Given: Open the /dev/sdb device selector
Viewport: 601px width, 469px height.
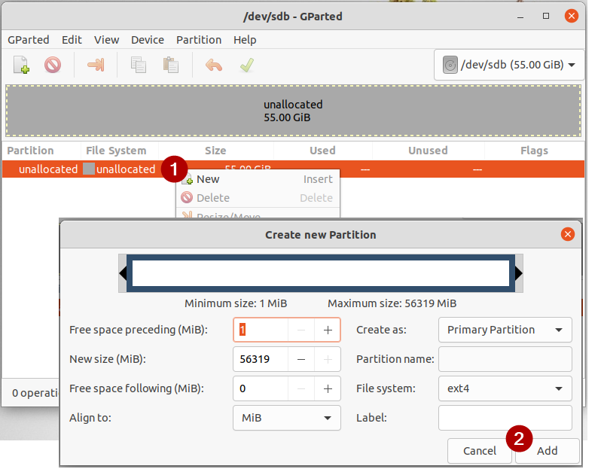Looking at the screenshot, I should pyautogui.click(x=509, y=65).
